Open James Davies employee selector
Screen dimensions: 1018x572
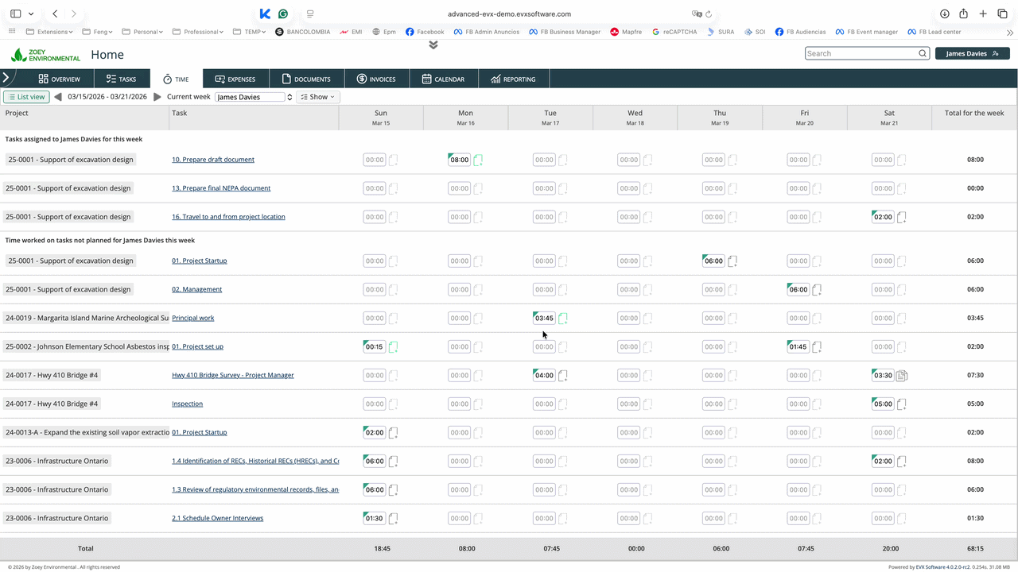pyautogui.click(x=254, y=97)
